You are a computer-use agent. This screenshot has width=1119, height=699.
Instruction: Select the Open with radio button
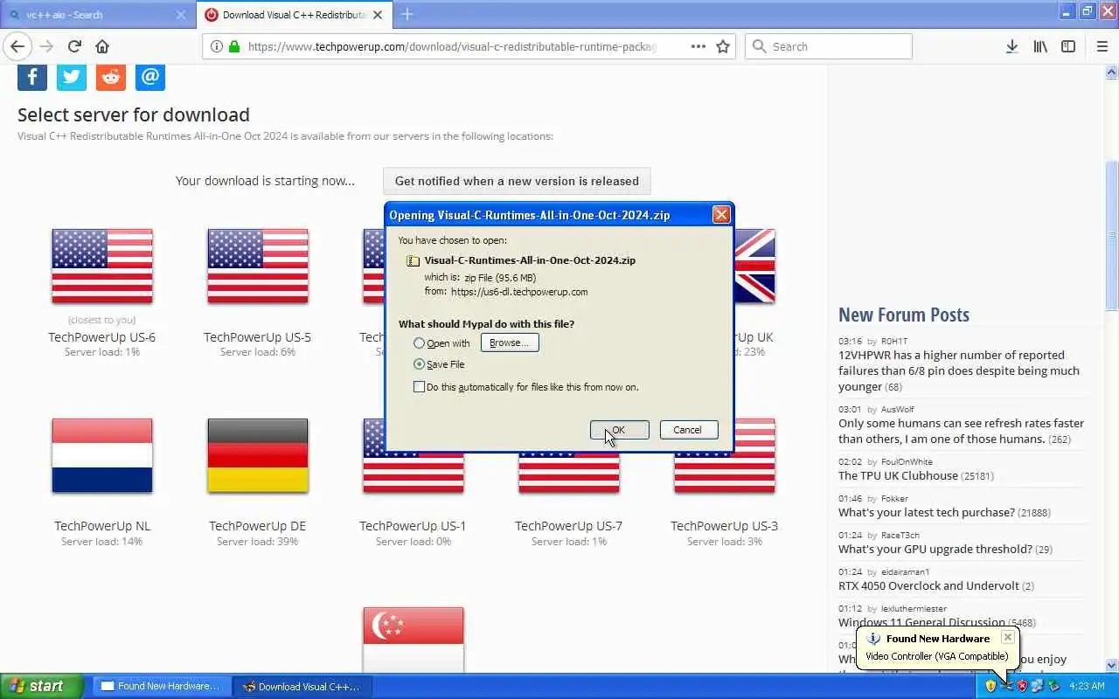pos(419,343)
